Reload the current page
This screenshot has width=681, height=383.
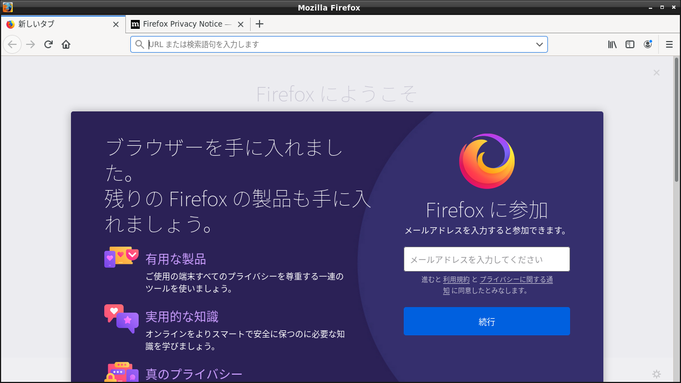48,44
